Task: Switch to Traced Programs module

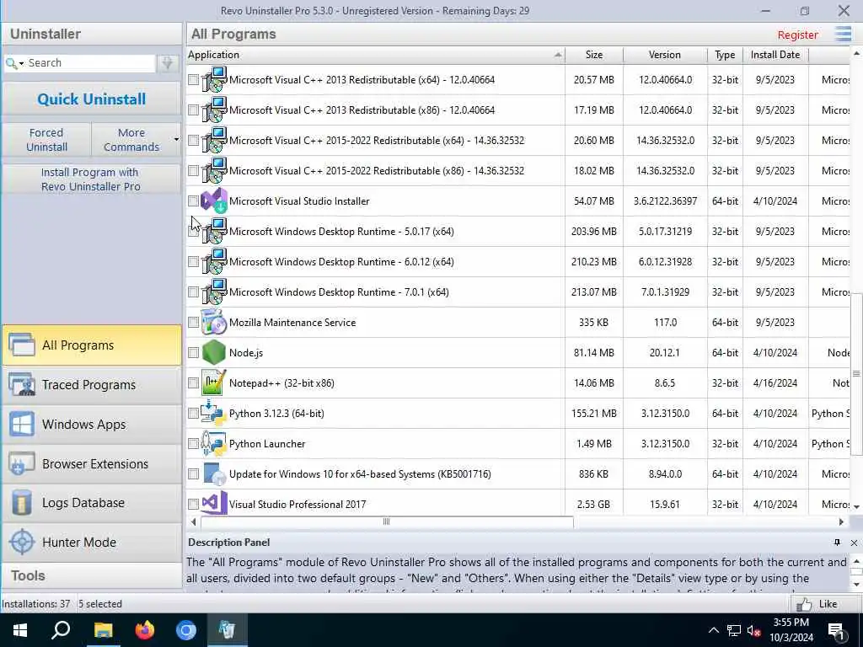Action: pos(92,384)
